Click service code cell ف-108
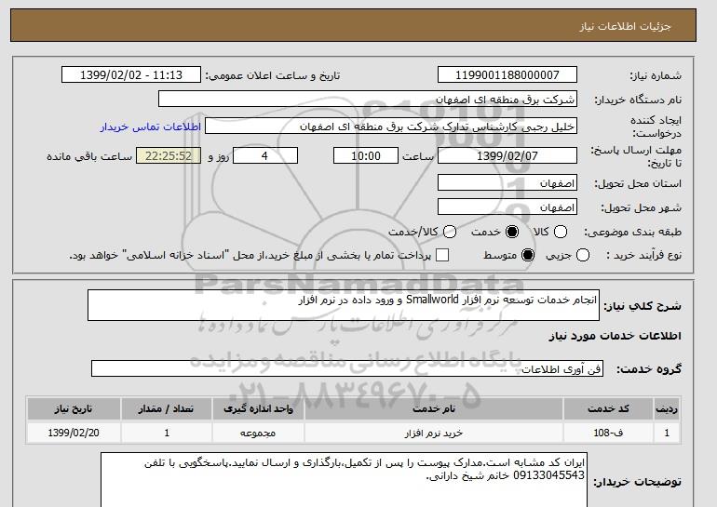Image resolution: width=717 pixels, height=507 pixels. pos(608,433)
